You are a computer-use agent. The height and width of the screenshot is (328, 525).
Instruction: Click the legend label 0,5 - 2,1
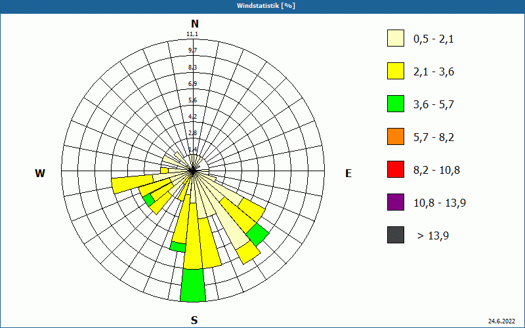click(434, 39)
